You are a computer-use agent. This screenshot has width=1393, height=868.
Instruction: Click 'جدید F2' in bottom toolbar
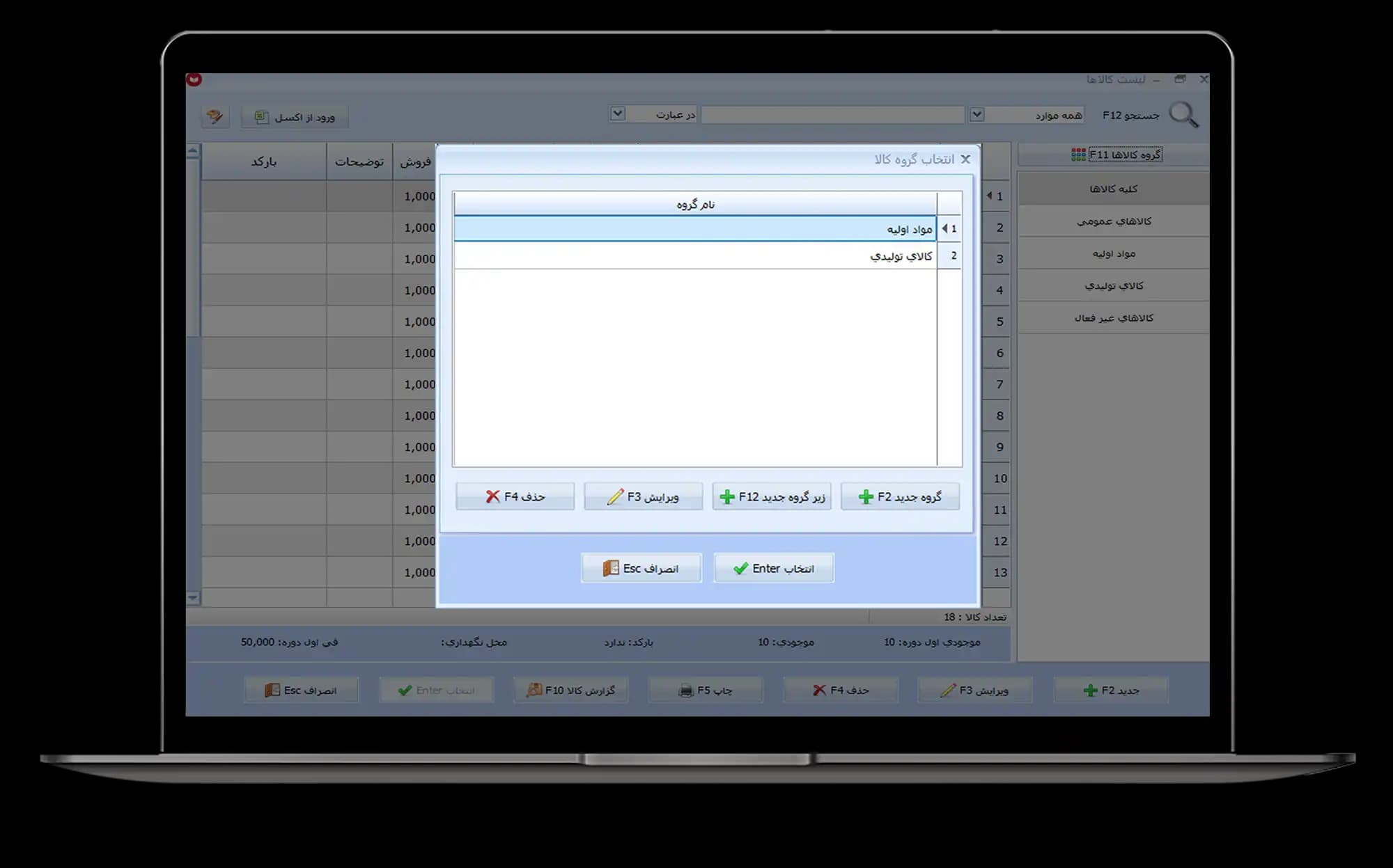point(1111,690)
